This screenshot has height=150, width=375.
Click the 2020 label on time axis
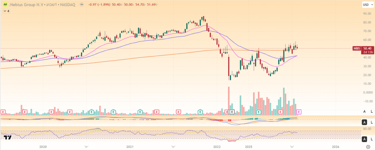click(43, 146)
